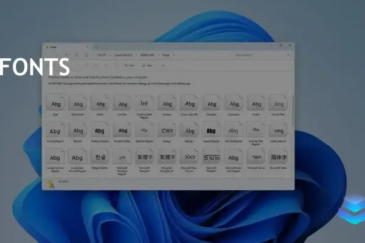Click the Search Fonts input field
Image resolution: width=365 pixels, height=243 pixels.
click(261, 55)
